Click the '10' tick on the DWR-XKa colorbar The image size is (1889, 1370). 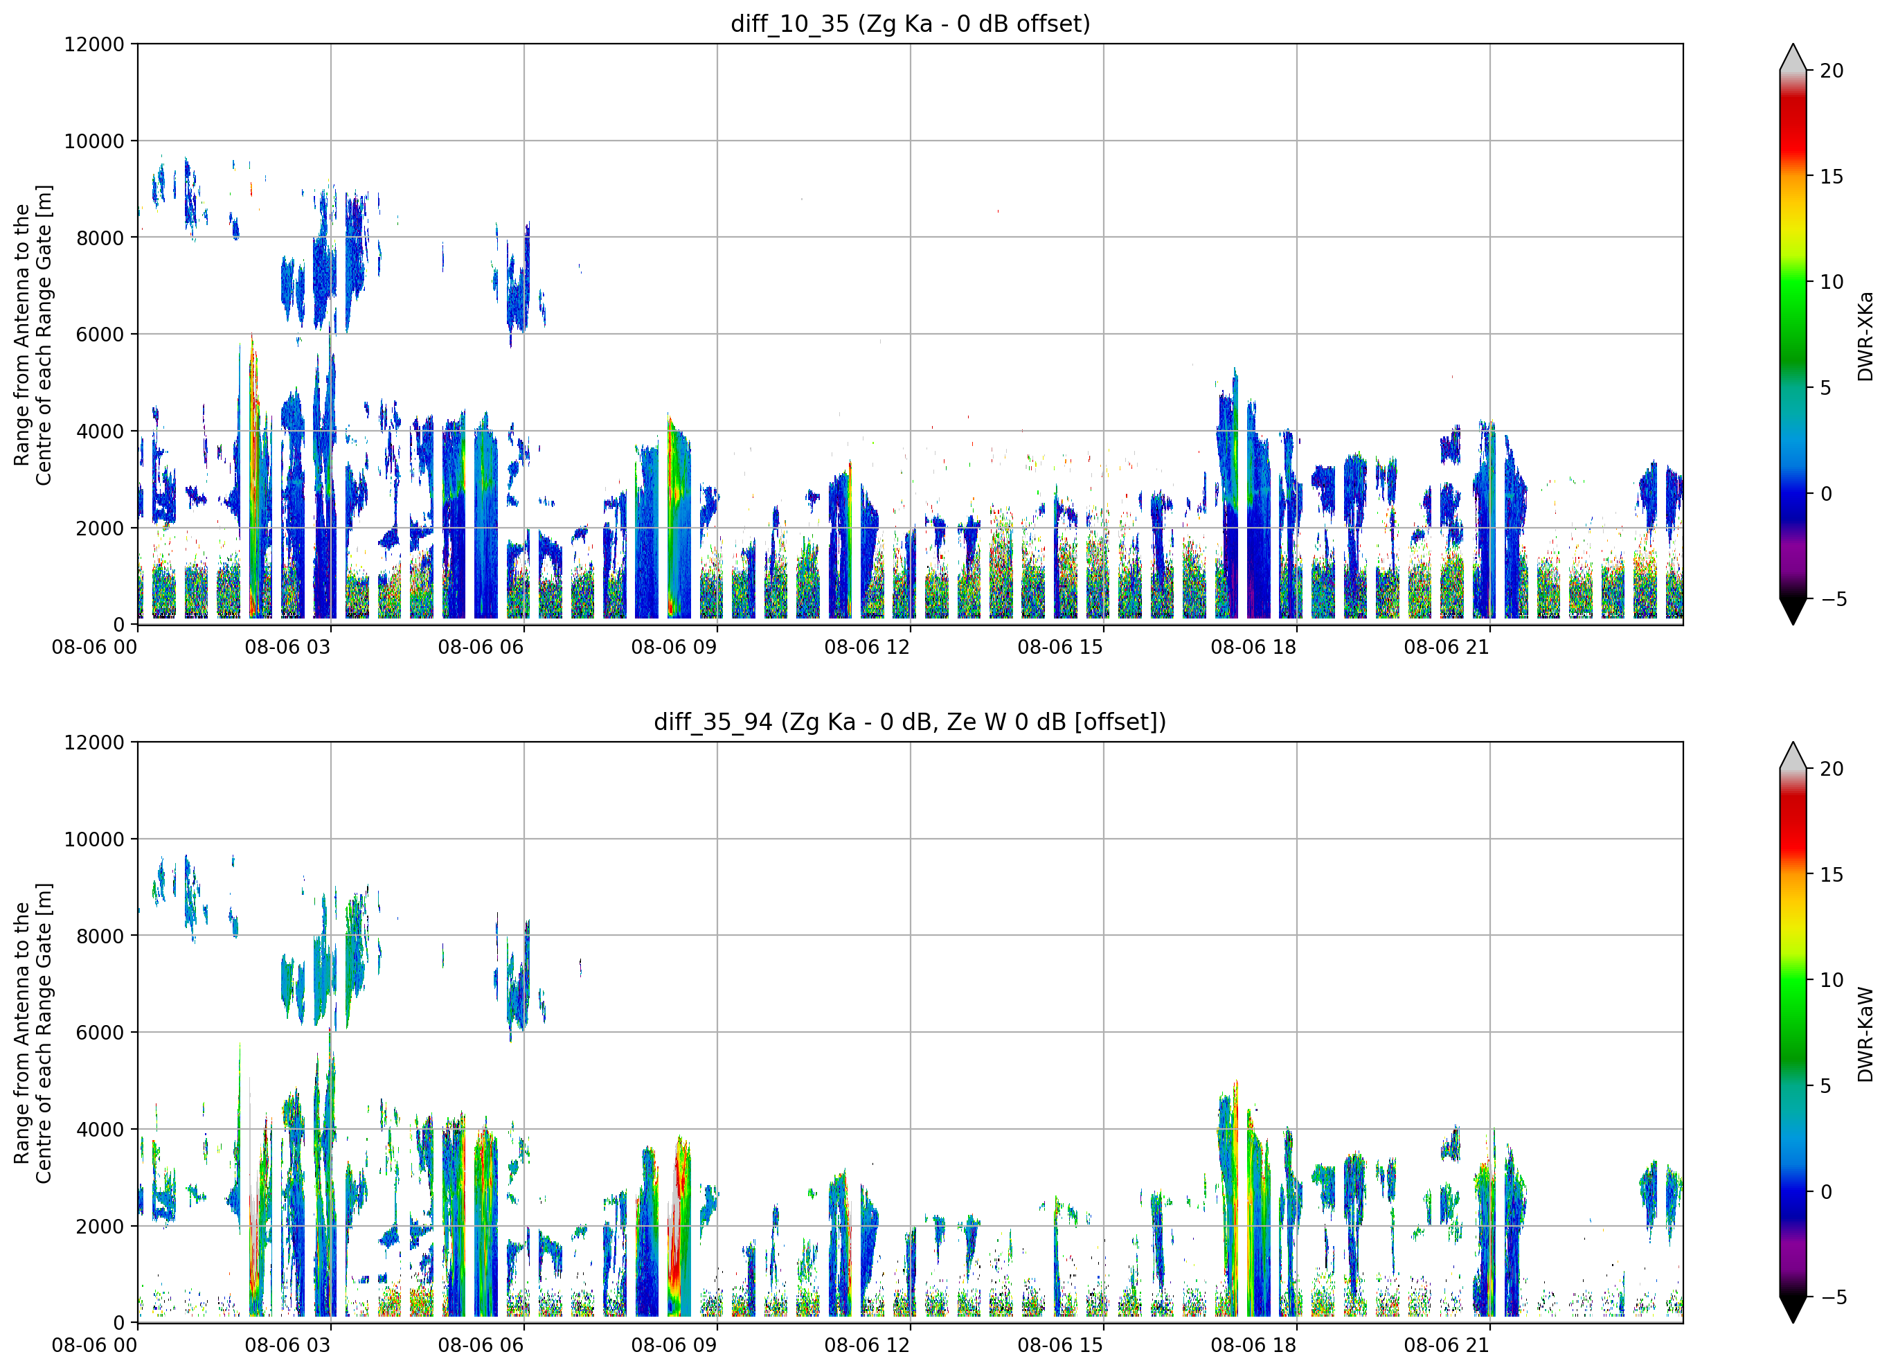[1832, 282]
